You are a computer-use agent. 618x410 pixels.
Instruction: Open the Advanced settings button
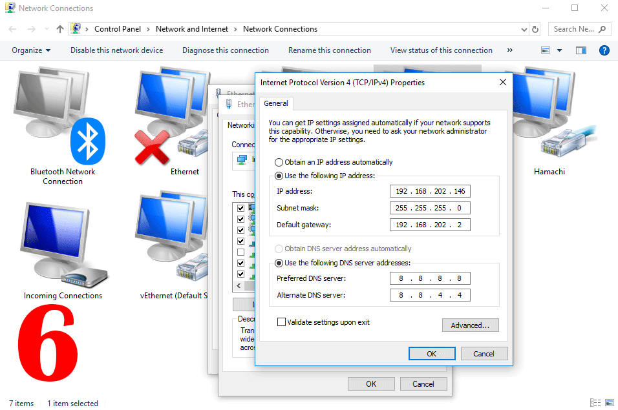point(470,325)
